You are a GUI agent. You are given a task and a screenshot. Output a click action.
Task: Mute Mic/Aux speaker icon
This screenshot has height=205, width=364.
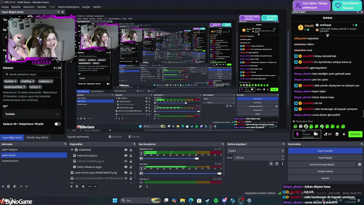pyautogui.click(x=141, y=173)
